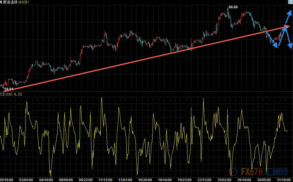This screenshot has width=293, height=182.
Task: Click the exit-panel icon in top-right corner
Action: click(290, 2)
